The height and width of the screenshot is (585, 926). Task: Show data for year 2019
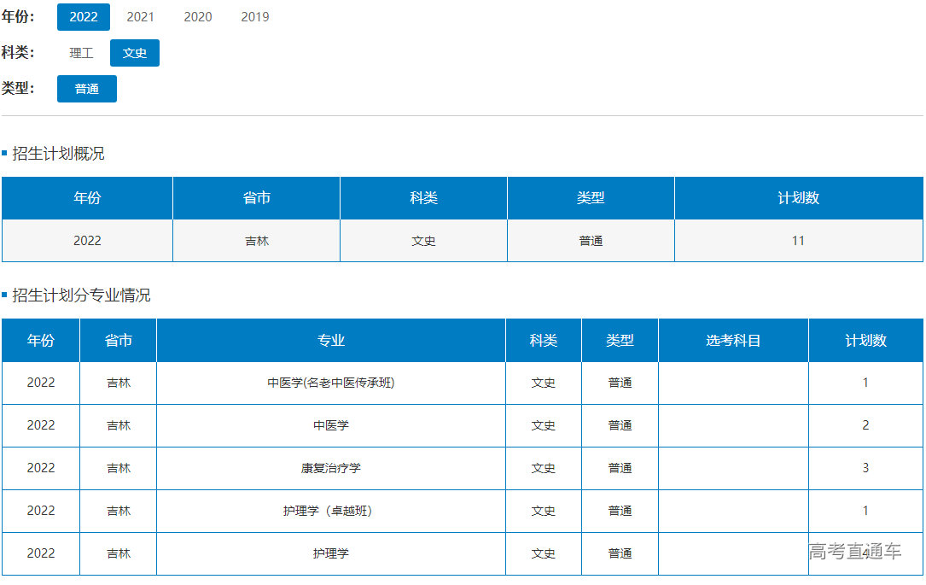pyautogui.click(x=255, y=17)
